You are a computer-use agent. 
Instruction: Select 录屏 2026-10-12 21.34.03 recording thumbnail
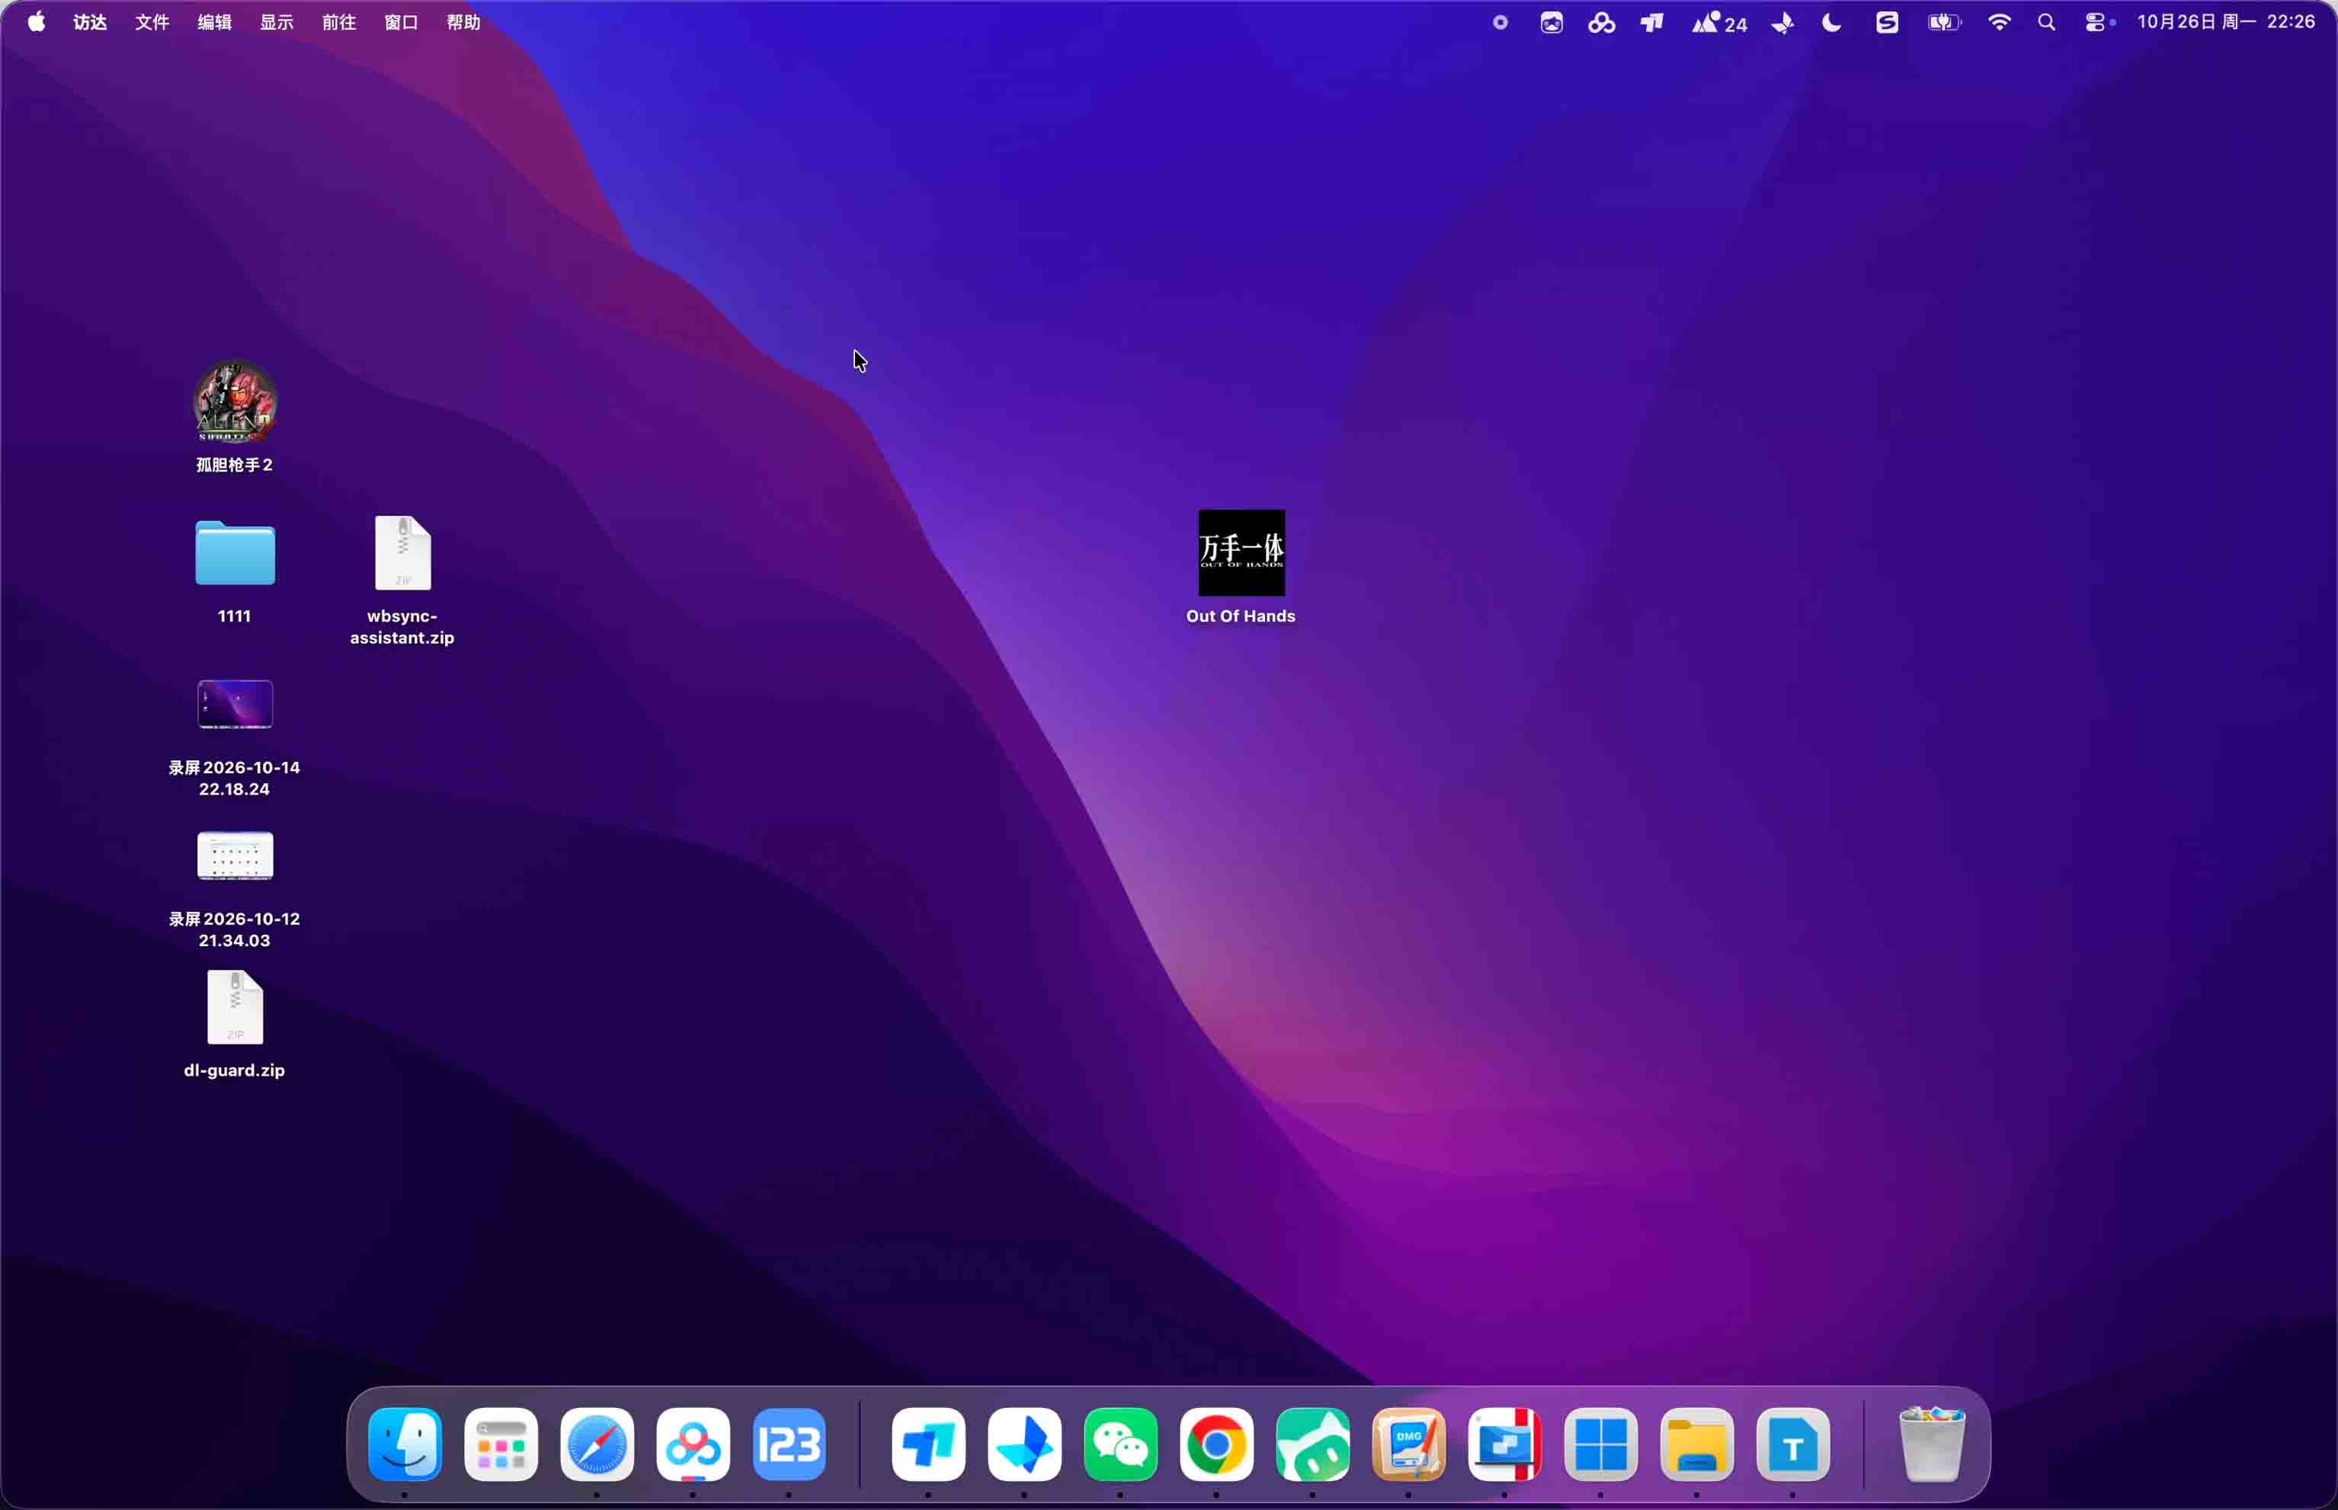[235, 855]
